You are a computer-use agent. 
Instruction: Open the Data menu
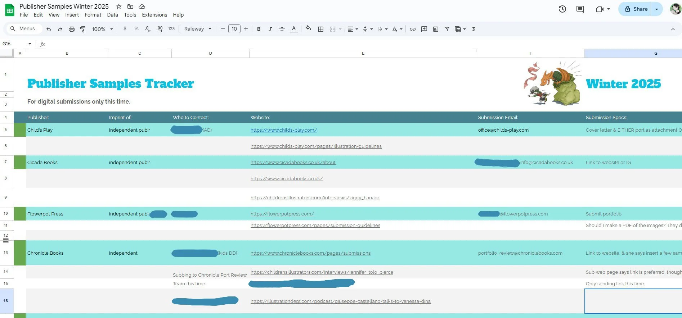pos(113,15)
